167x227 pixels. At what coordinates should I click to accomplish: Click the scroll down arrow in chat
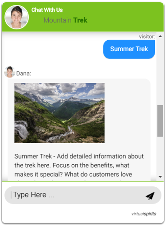(160, 177)
